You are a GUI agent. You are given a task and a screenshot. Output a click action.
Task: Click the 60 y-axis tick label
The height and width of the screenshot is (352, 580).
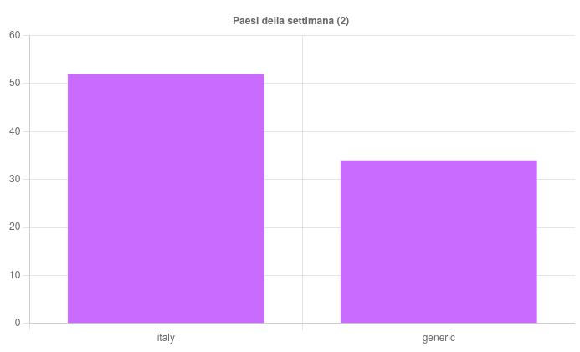[x=15, y=35]
